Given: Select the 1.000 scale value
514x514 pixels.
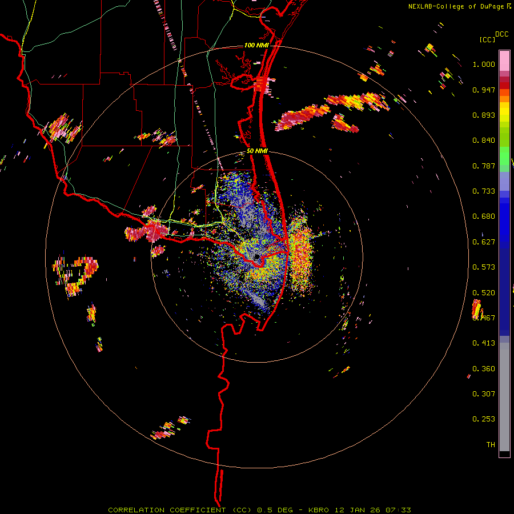Looking at the screenshot, I should click(x=484, y=64).
